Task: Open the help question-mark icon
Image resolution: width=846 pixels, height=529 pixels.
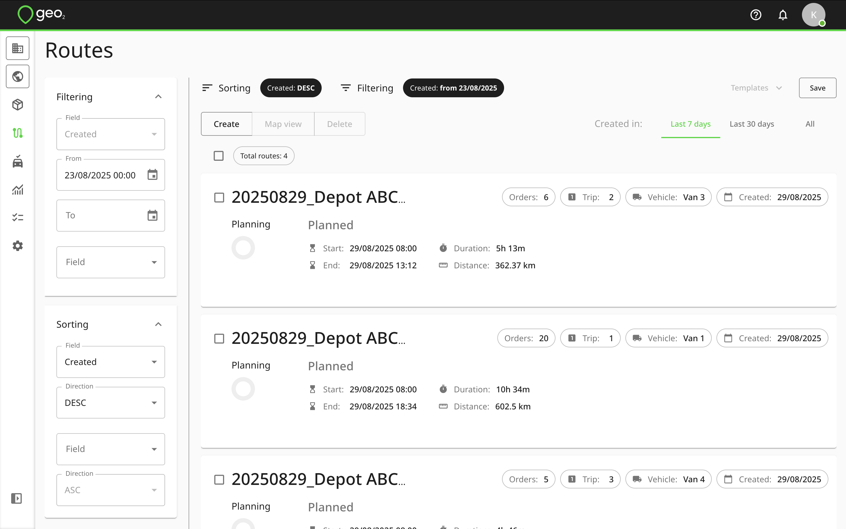Action: click(x=756, y=15)
